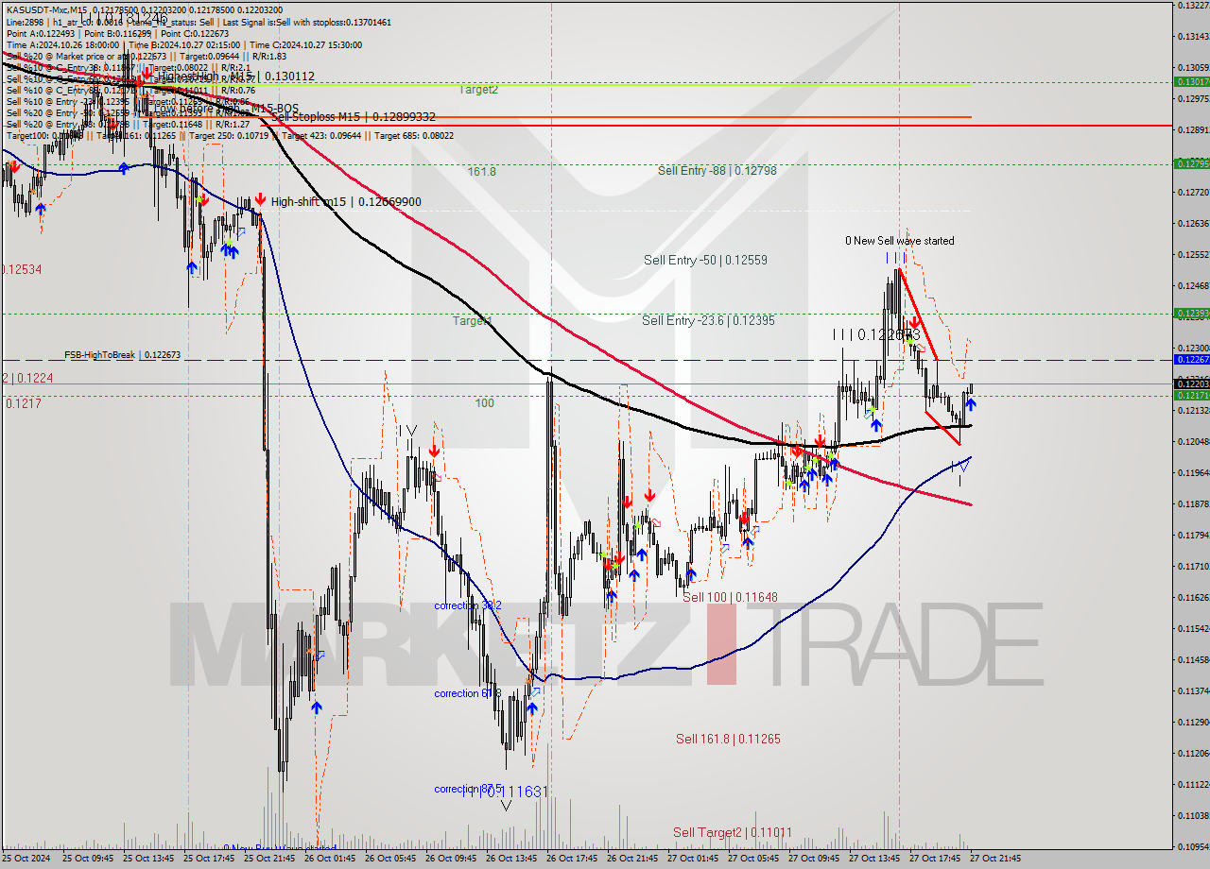Click the 0.12048 price axis value
Viewport: 1210px width, 869px height.
tap(1194, 441)
